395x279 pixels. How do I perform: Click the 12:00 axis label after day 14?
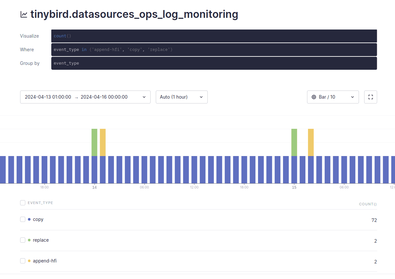pyautogui.click(x=194, y=188)
